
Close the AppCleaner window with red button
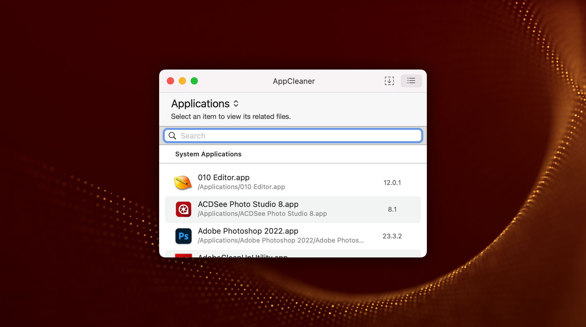(170, 81)
